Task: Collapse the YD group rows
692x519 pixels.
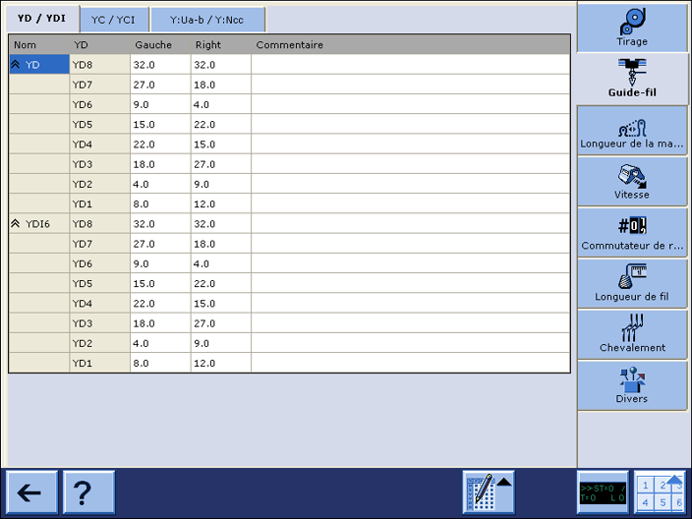Action: point(16,65)
